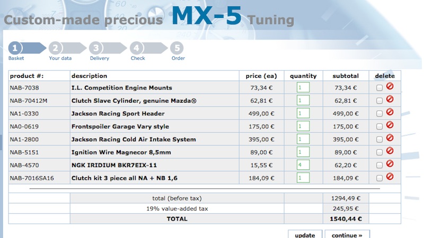Focus quantity field for Ignition Wire Magnecor
The image size is (424, 238).
pos(303,152)
